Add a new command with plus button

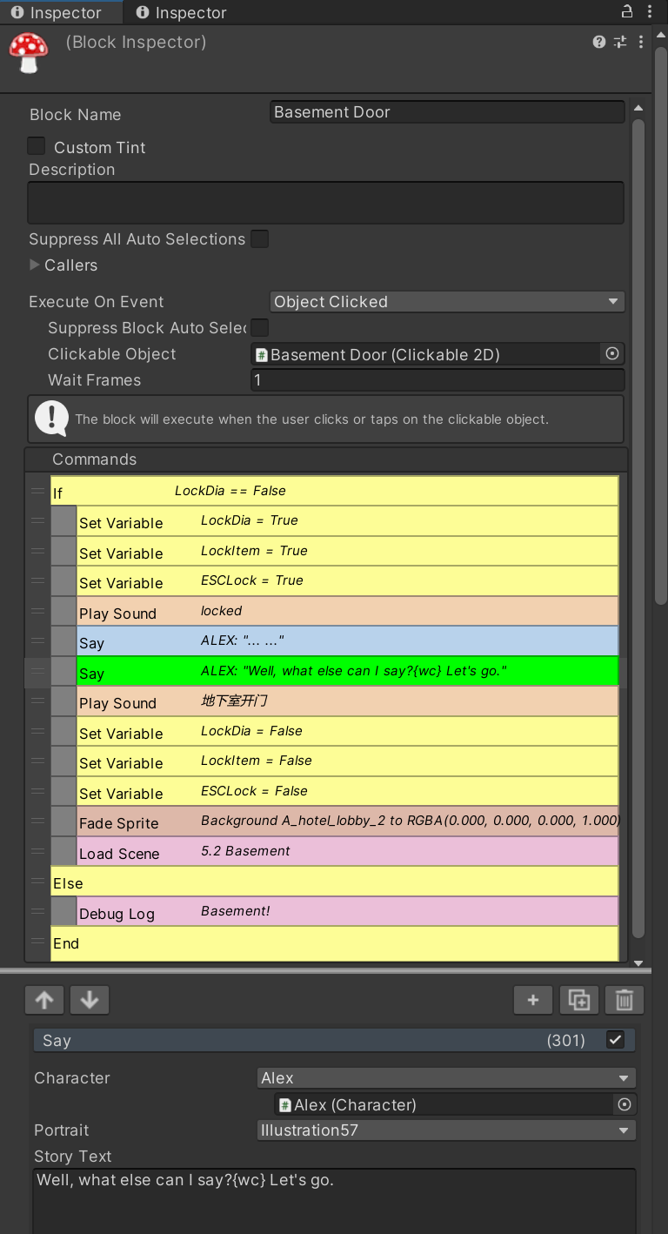click(533, 1000)
